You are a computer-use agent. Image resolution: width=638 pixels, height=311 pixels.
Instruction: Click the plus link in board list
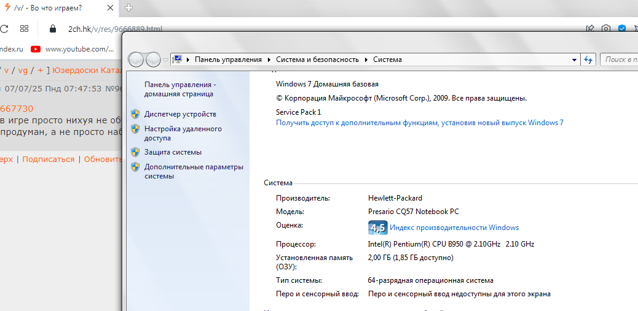coord(40,70)
